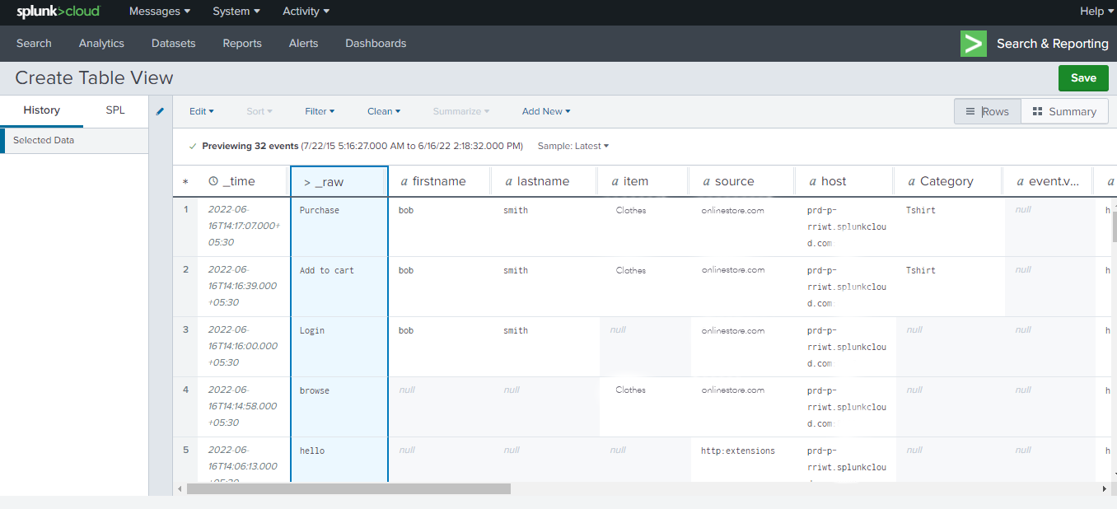Image resolution: width=1117 pixels, height=509 pixels.
Task: Open the Messages dropdown menu
Action: 160,12
